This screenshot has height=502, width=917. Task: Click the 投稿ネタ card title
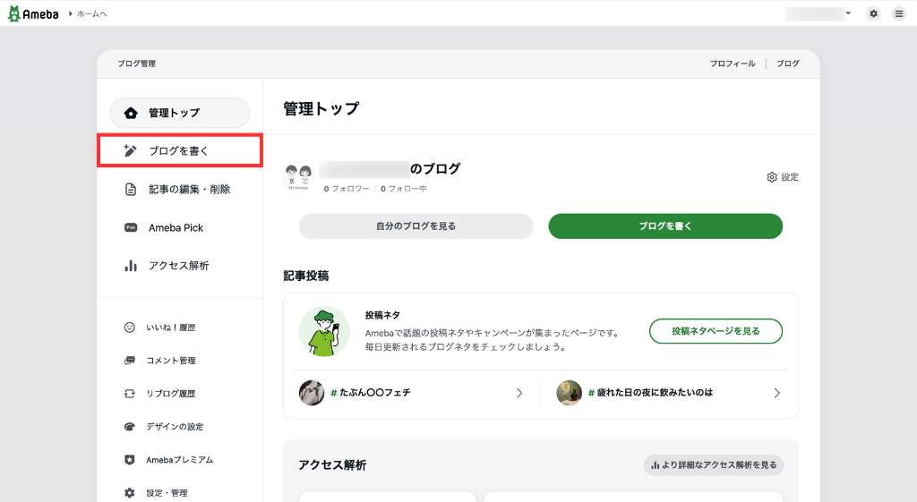[x=382, y=315]
